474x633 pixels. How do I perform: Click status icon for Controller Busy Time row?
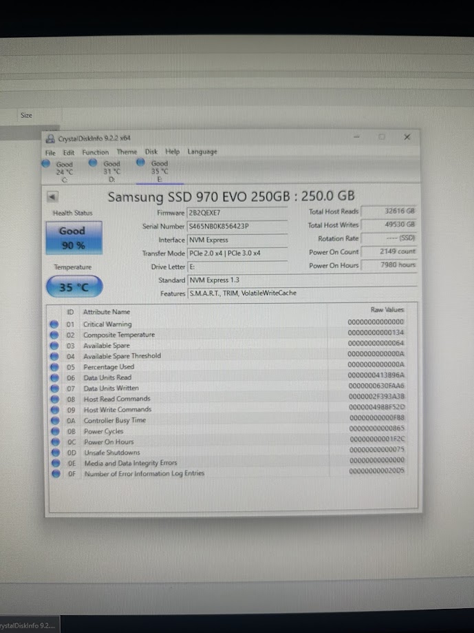[55, 421]
